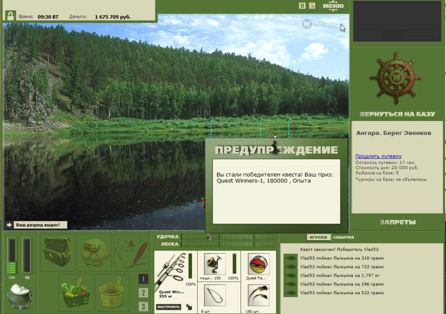The image size is (446, 314).
Task: Click the ВЕРНУТЬСЯ НА БАЗУ button
Action: [397, 114]
